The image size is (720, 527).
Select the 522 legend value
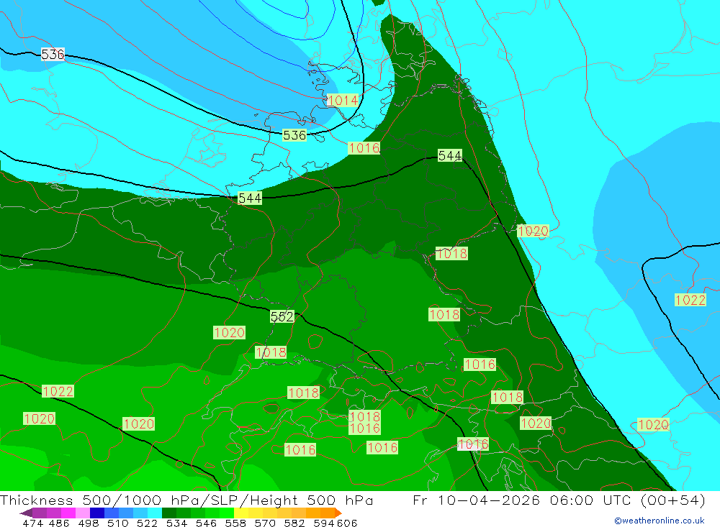(x=147, y=523)
